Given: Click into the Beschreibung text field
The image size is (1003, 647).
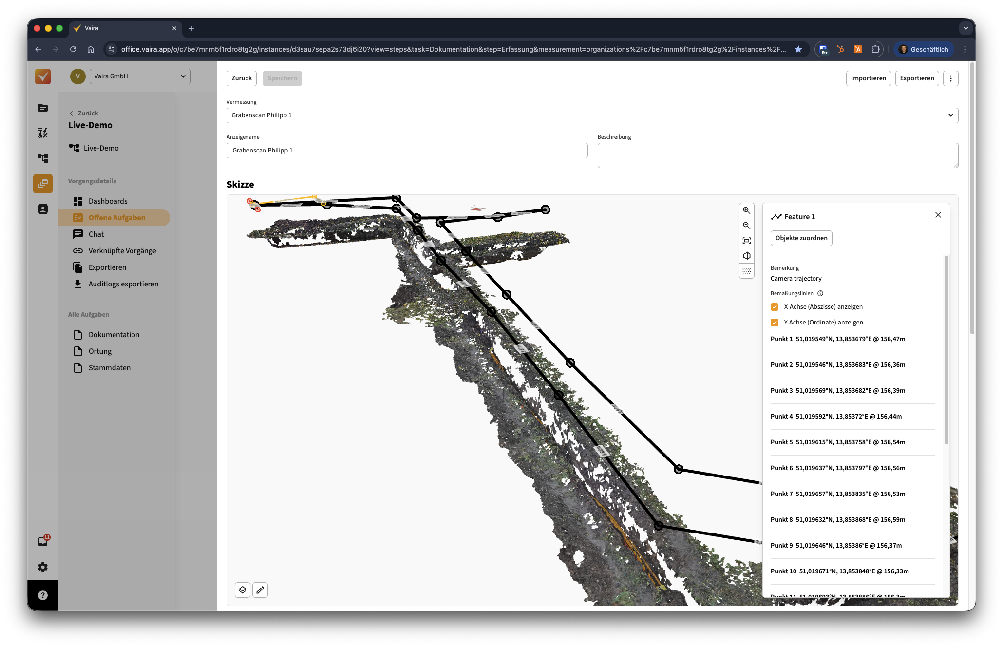Looking at the screenshot, I should point(777,155).
